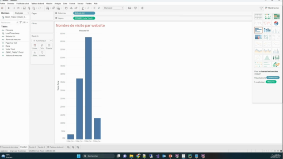Viewport: 283px width, 159px height.
Task: Select the packed bubbles chart thumbnail
Action: [x=276, y=64]
